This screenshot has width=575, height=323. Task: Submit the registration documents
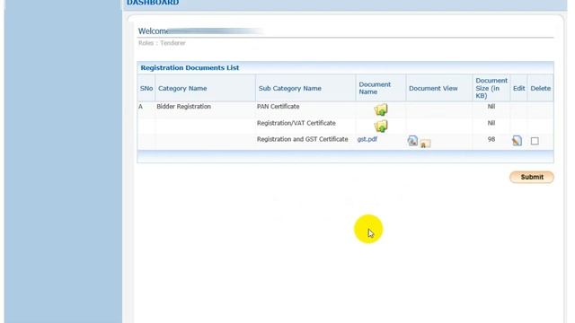coord(532,178)
